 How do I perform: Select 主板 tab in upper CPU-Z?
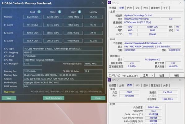(121, 8)
